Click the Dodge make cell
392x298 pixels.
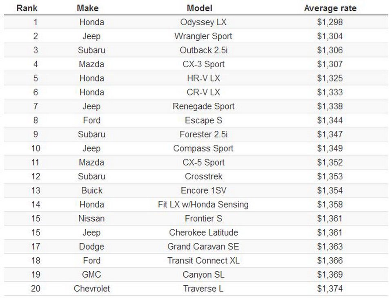pyautogui.click(x=91, y=247)
